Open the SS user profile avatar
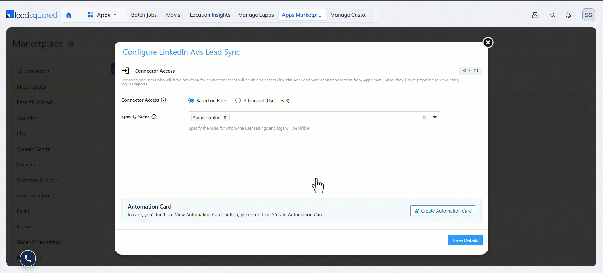The width and height of the screenshot is (603, 273). pos(589,15)
